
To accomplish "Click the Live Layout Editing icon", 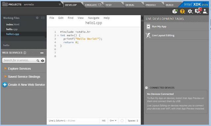I will [148, 35].
